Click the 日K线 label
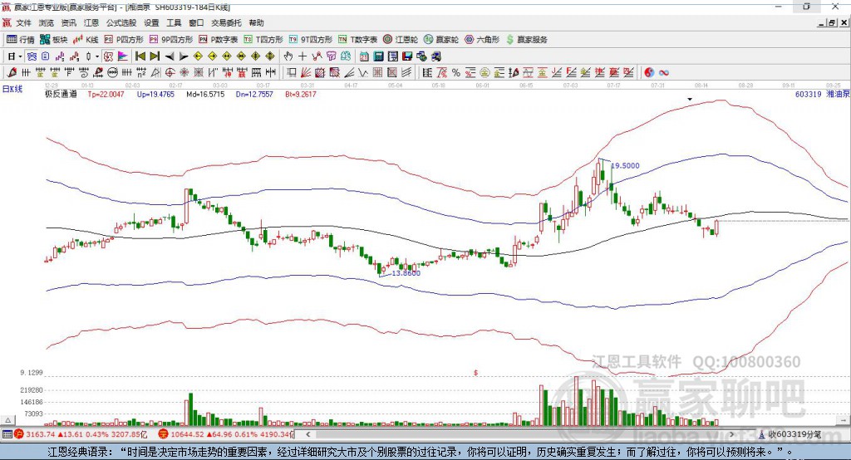 click(12, 89)
